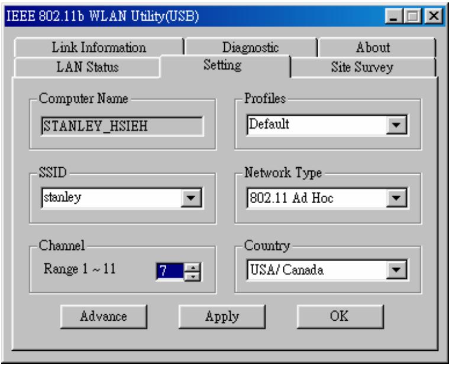
Task: Expand the Country dropdown arrow
Action: (396, 269)
